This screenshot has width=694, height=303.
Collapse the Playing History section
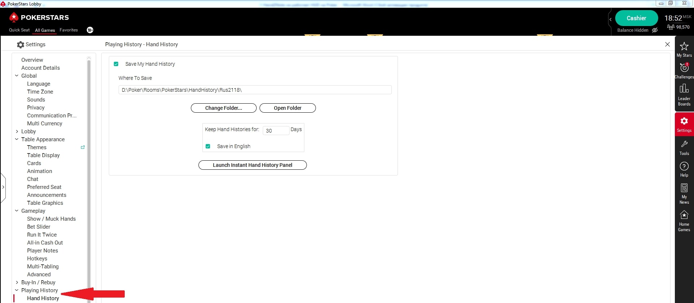pos(17,290)
